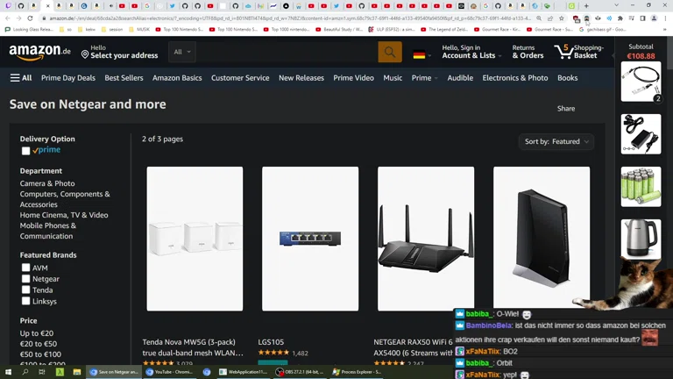Open the browser extensions puzzle icon
This screenshot has height=379, width=673.
(620, 18)
